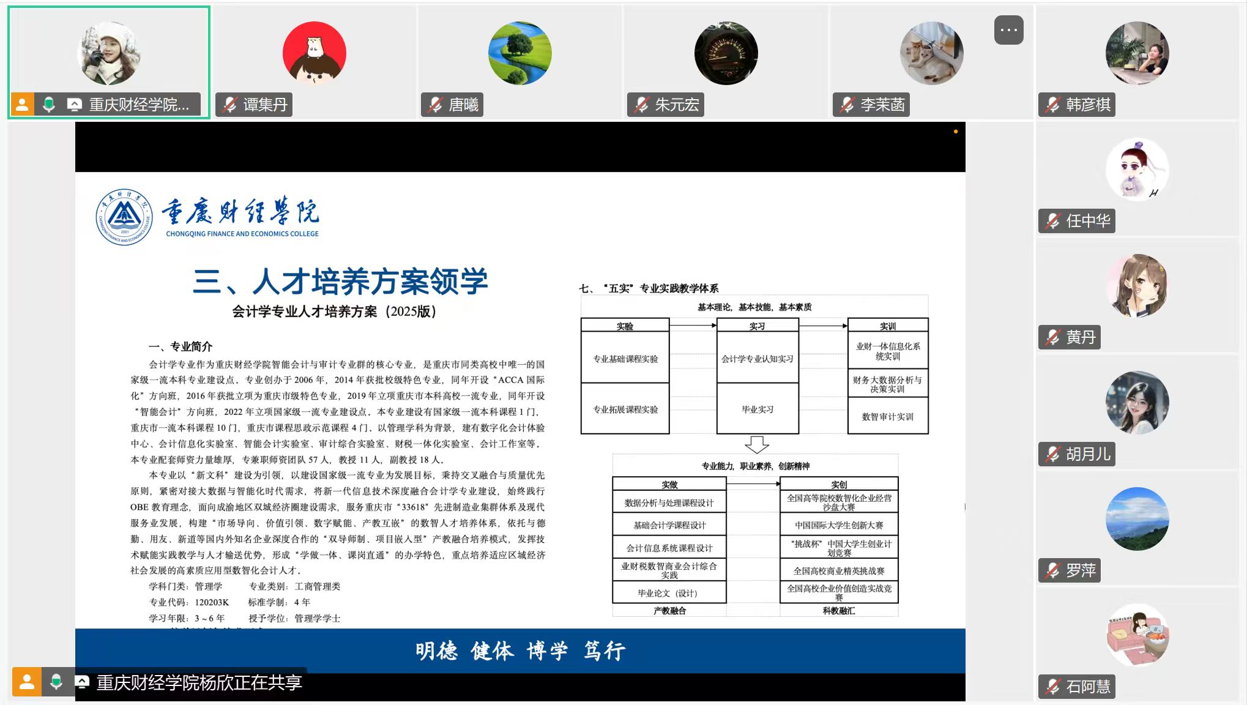Screen dimensions: 1247x705
Task: Click muted mic icon next to 黄丹
Action: [1052, 337]
